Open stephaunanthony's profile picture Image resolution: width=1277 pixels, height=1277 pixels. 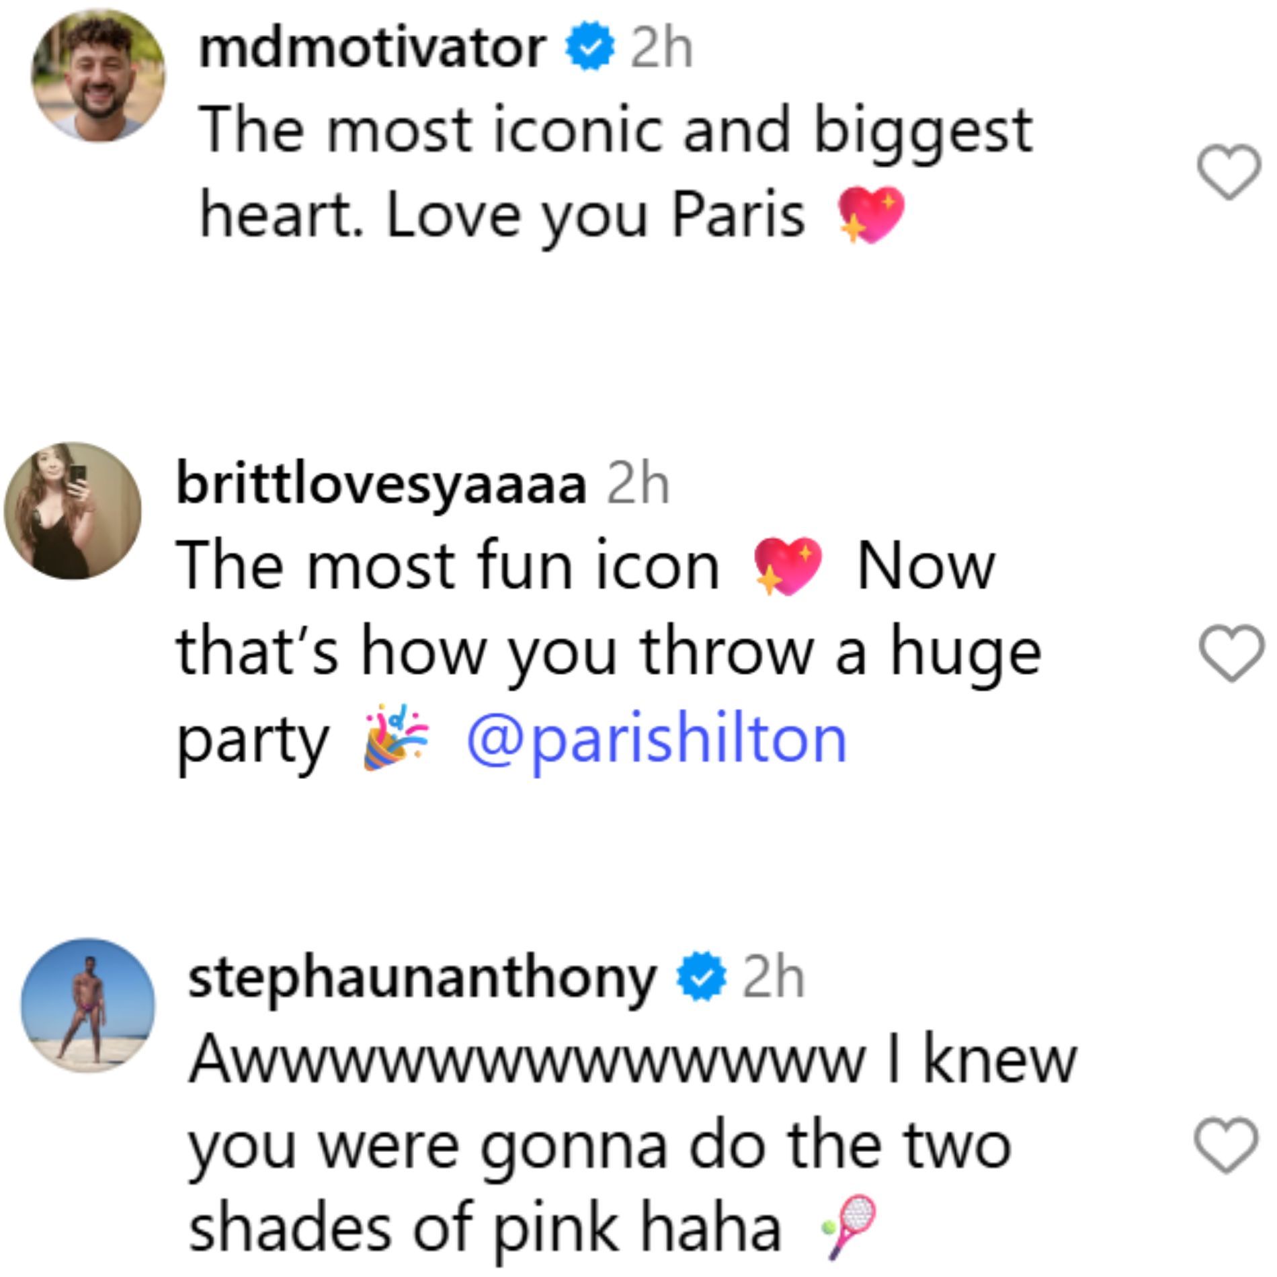(x=88, y=1005)
